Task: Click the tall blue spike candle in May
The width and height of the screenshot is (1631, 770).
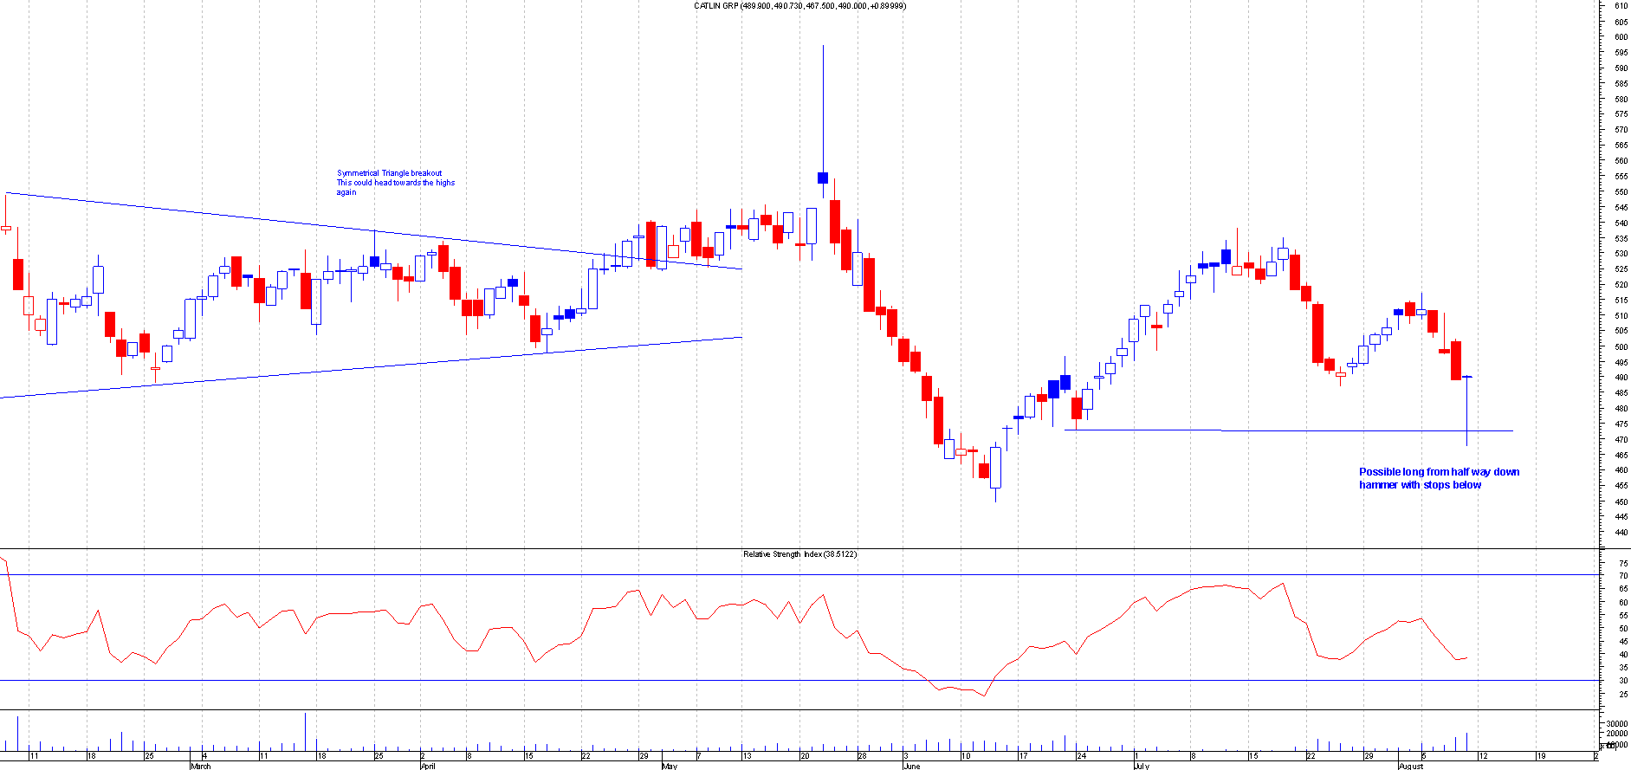Action: (x=823, y=113)
